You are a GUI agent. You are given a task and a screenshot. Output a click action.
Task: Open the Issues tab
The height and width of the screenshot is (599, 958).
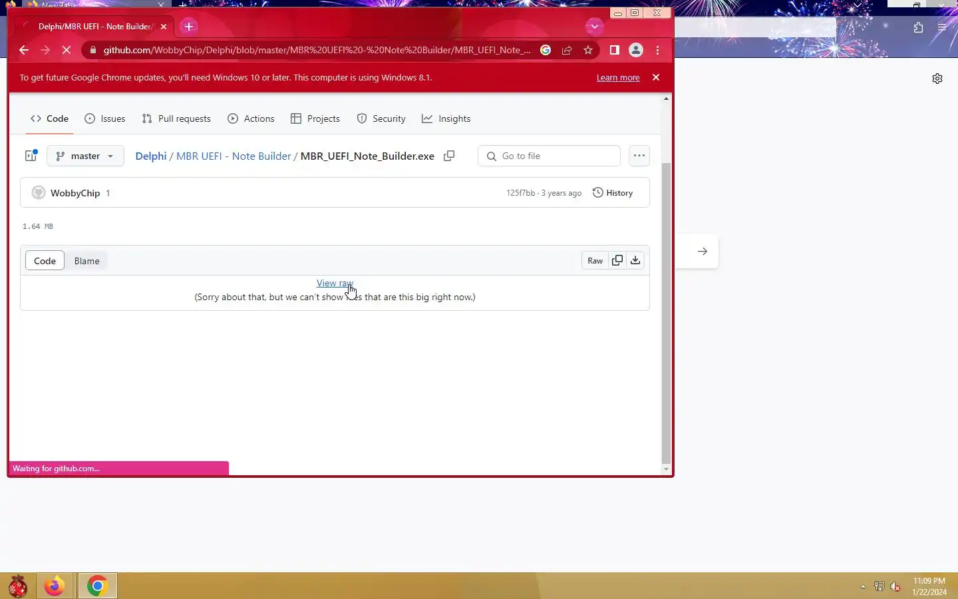click(x=105, y=118)
